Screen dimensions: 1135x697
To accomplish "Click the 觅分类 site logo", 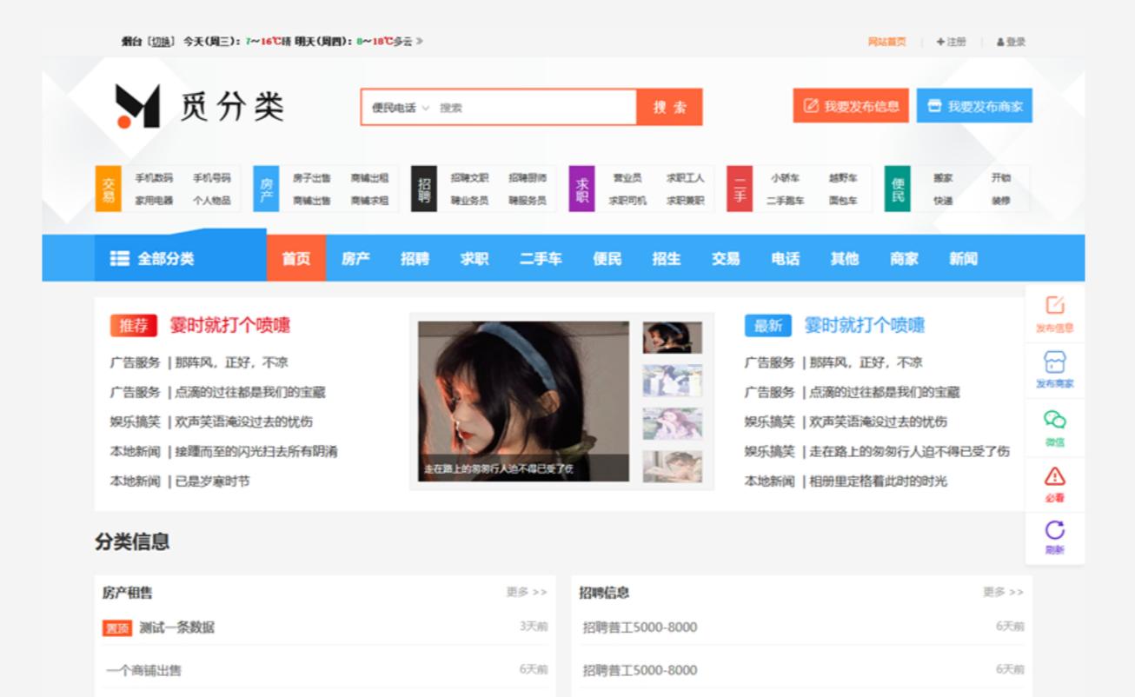I will click(200, 106).
